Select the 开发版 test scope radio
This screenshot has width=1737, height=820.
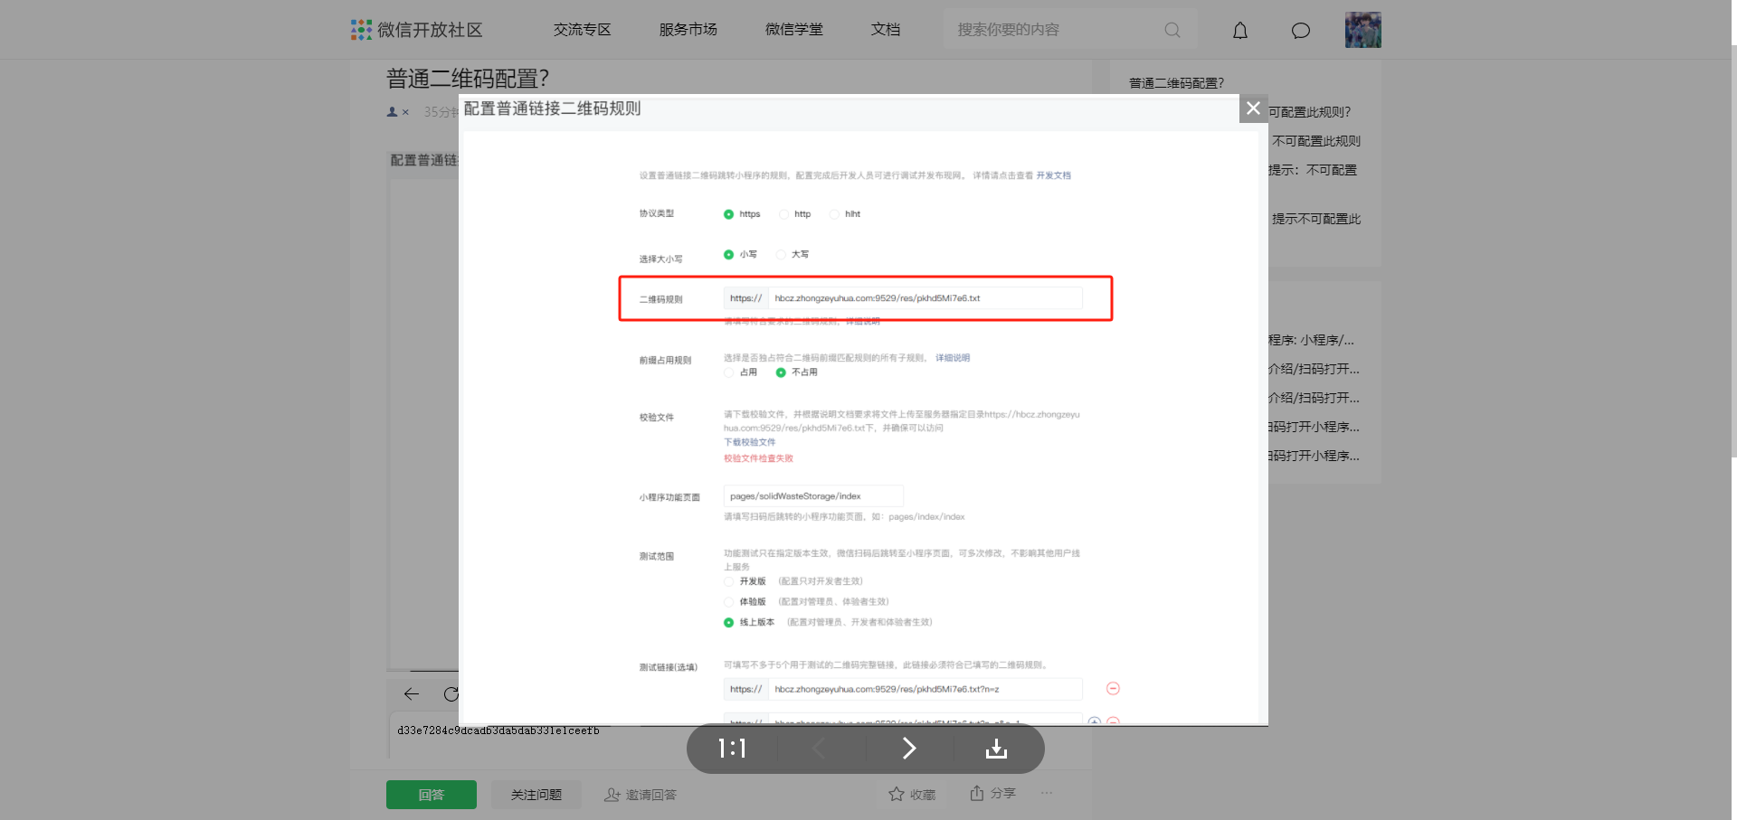728,581
